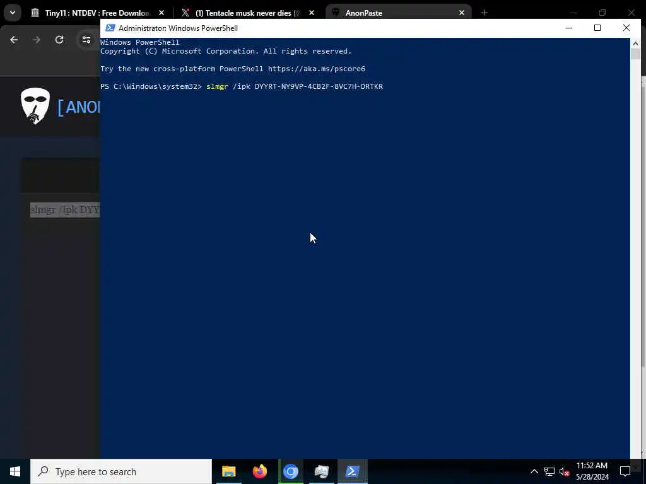Click the 5/28/2024 date in the tray
The width and height of the screenshot is (646, 484).
(x=592, y=477)
